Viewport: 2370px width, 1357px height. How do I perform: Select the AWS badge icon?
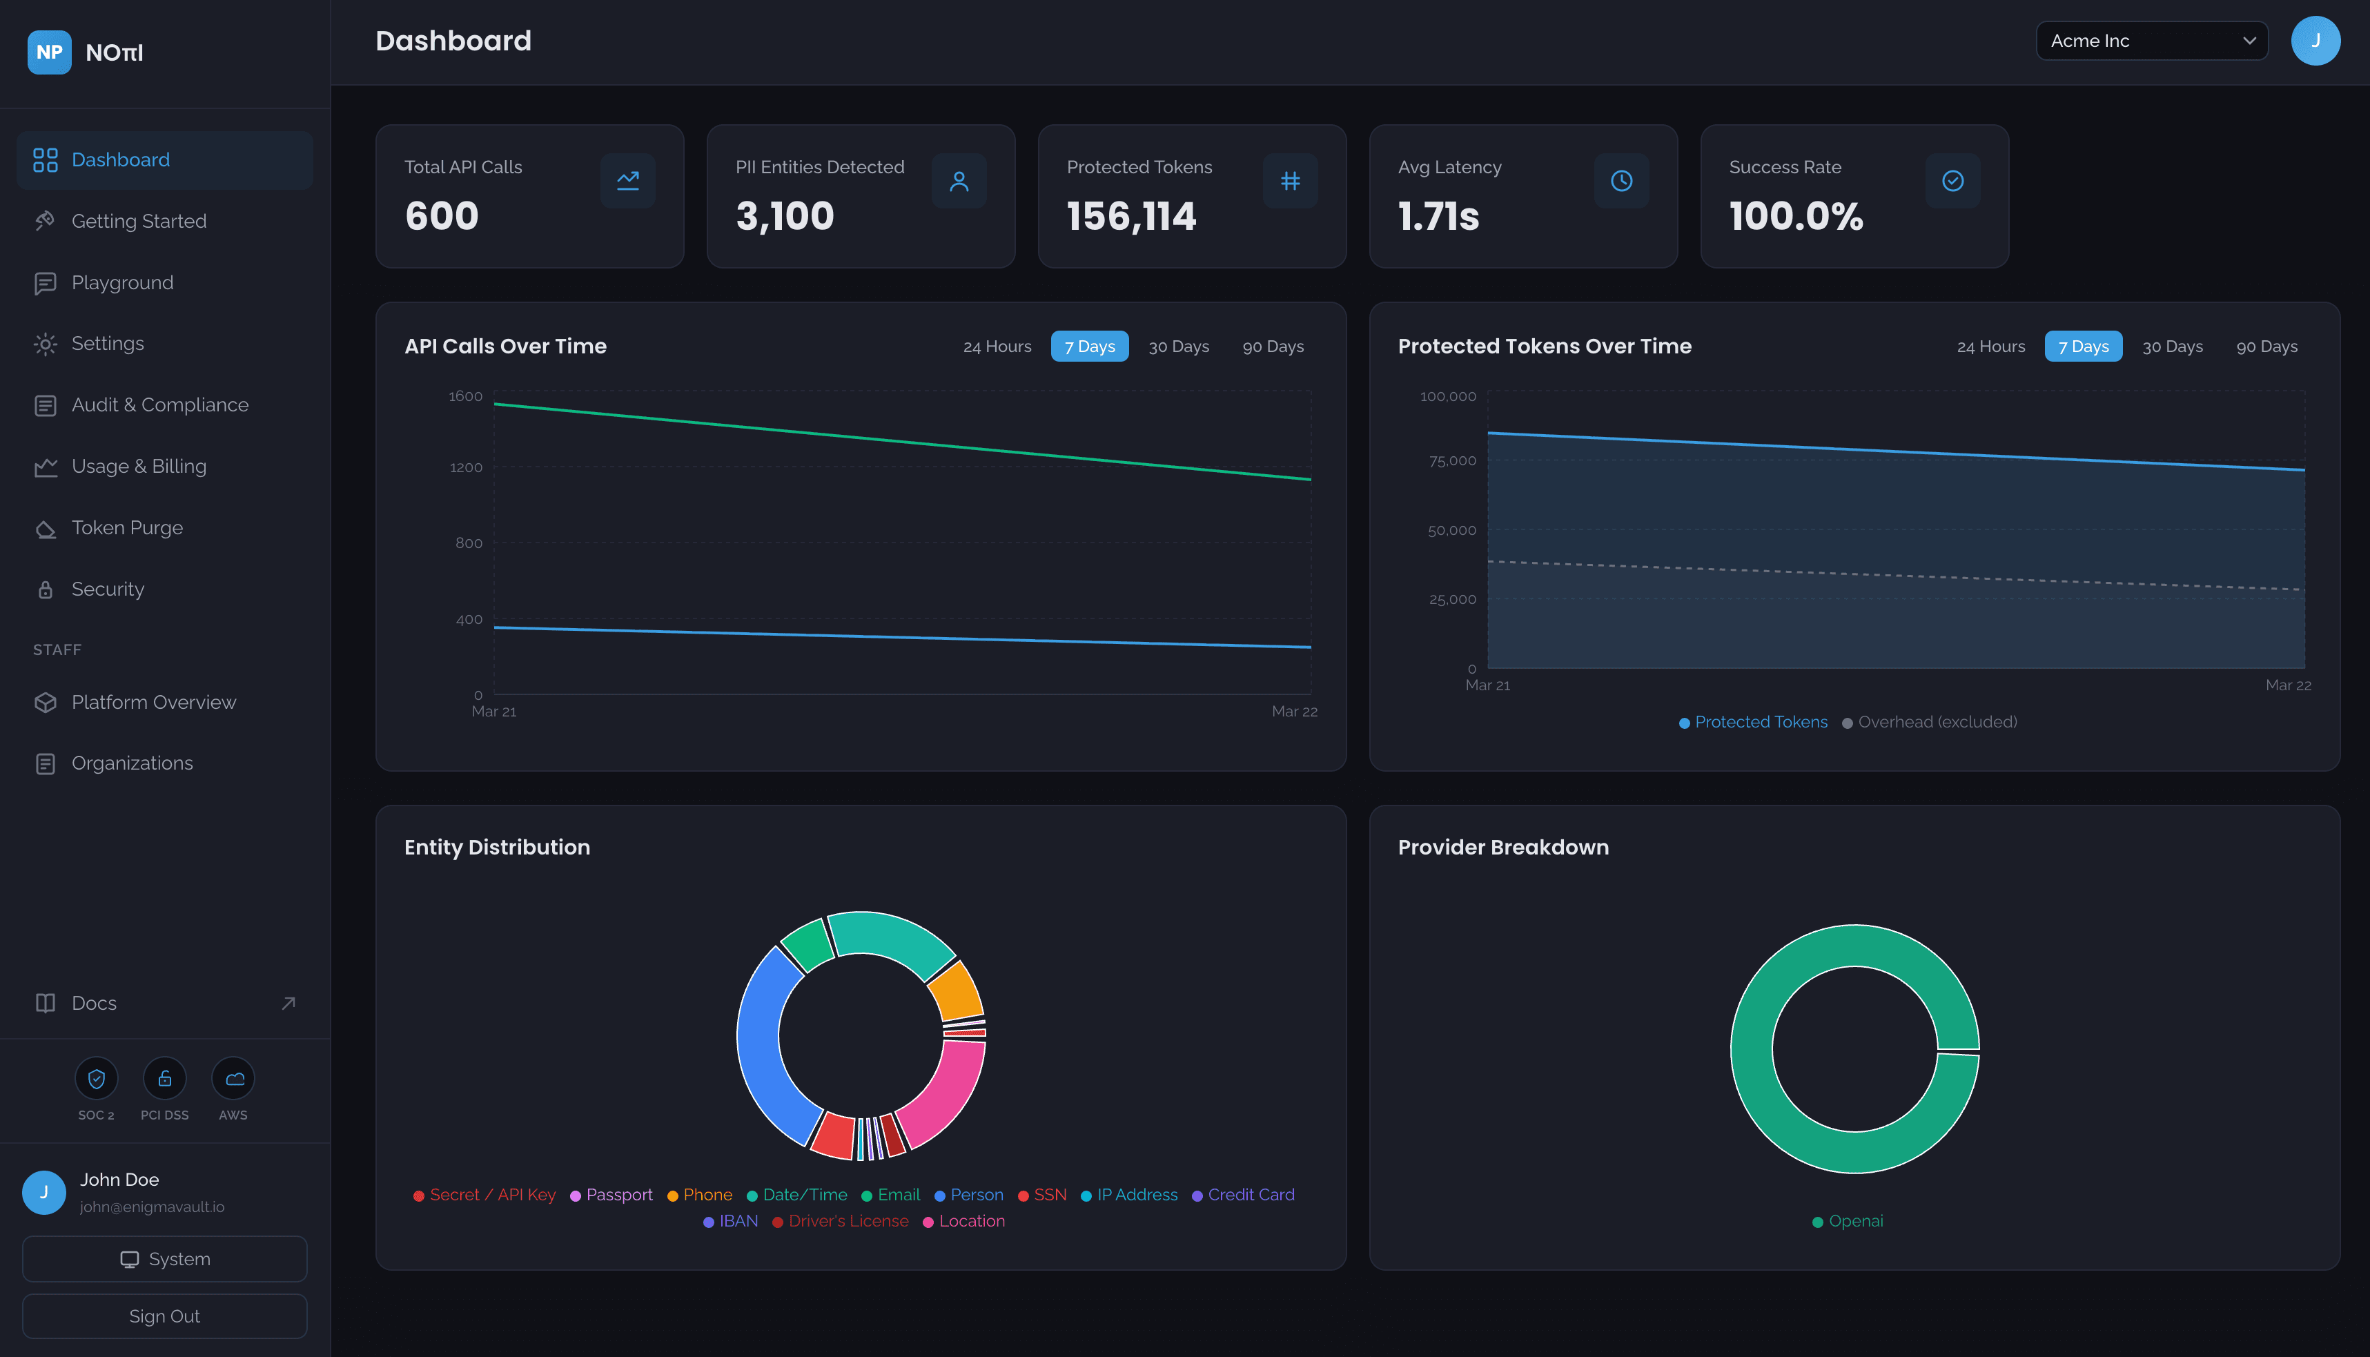tap(232, 1078)
